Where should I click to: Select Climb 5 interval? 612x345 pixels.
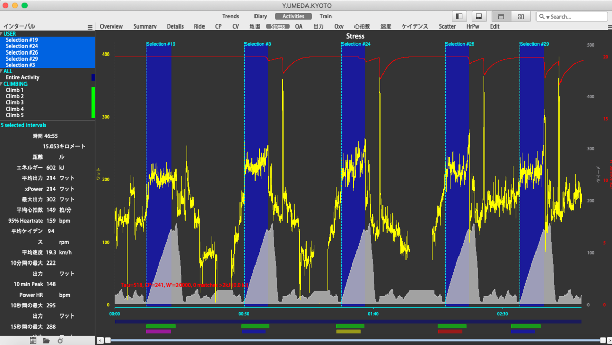tap(47, 115)
